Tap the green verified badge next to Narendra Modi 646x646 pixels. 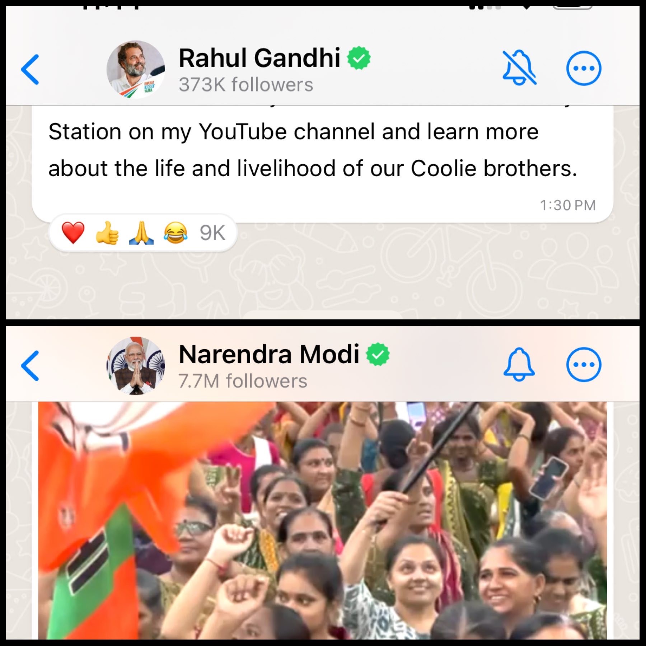click(x=378, y=354)
